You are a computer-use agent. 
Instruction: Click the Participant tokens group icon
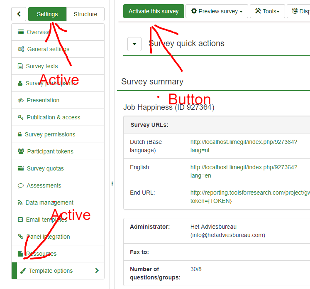pyautogui.click(x=21, y=151)
